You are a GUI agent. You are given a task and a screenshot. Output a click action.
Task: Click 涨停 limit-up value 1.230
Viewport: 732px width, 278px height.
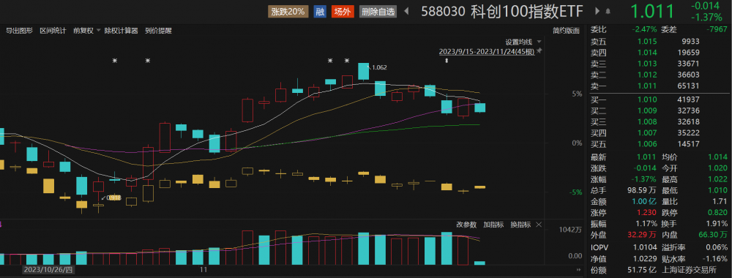647,214
